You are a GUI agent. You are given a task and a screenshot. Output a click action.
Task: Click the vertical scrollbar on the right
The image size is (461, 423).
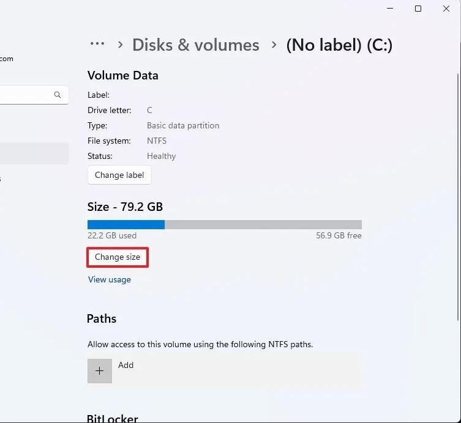click(457, 183)
